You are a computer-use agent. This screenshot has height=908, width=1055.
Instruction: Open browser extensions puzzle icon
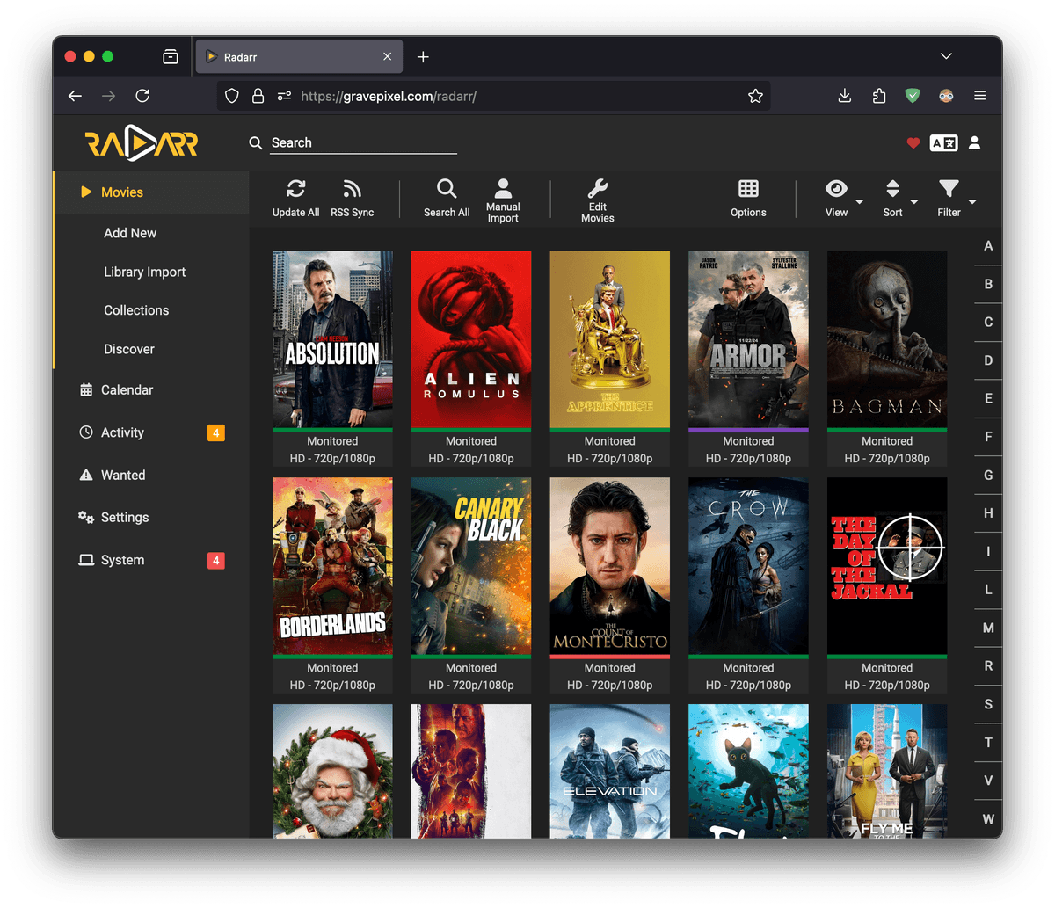tap(879, 96)
